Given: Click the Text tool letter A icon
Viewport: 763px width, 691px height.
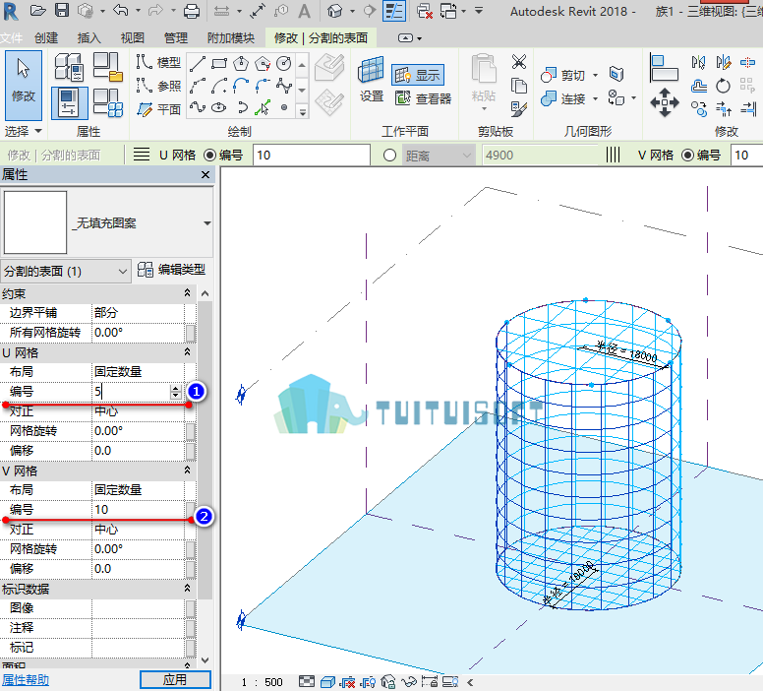Looking at the screenshot, I should coord(304,11).
